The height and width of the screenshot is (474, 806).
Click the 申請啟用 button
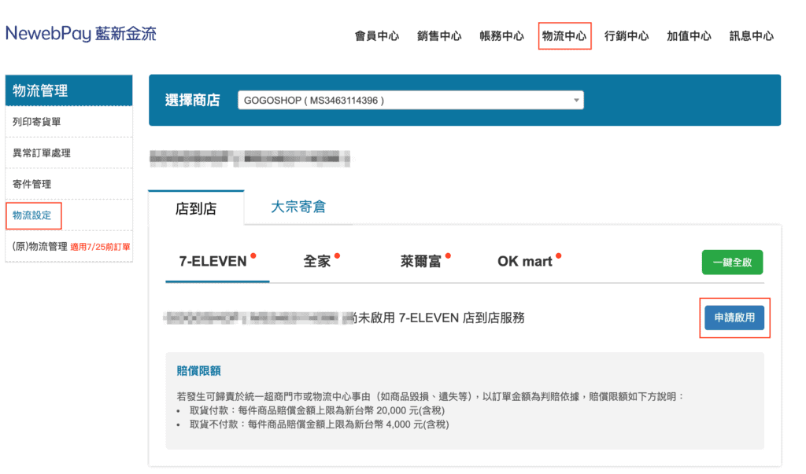[734, 318]
